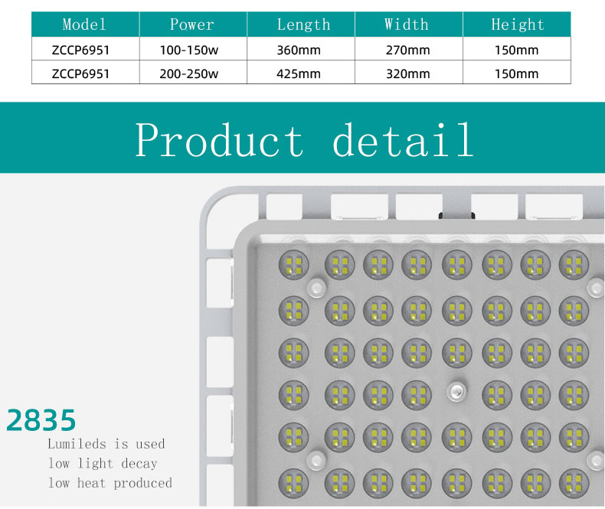The height and width of the screenshot is (509, 605).
Task: Click the 2835 chip label
Action: click(x=41, y=420)
